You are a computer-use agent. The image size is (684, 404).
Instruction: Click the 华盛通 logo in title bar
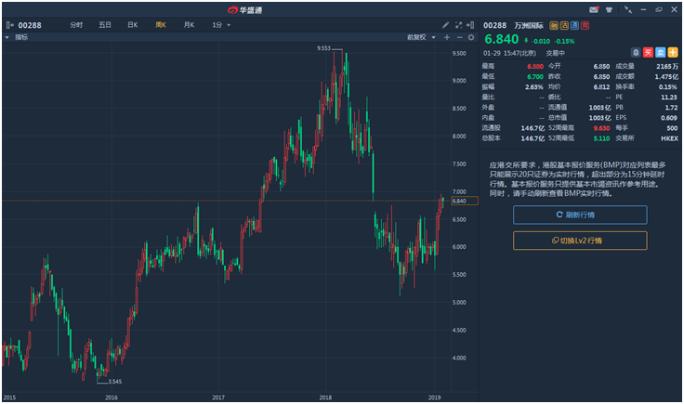click(245, 10)
